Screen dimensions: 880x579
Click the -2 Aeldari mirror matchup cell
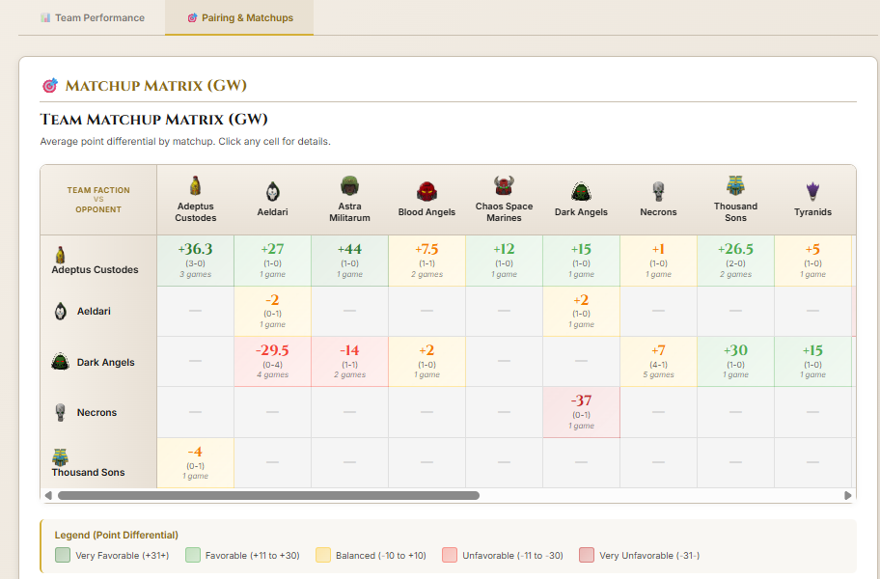[x=272, y=312]
